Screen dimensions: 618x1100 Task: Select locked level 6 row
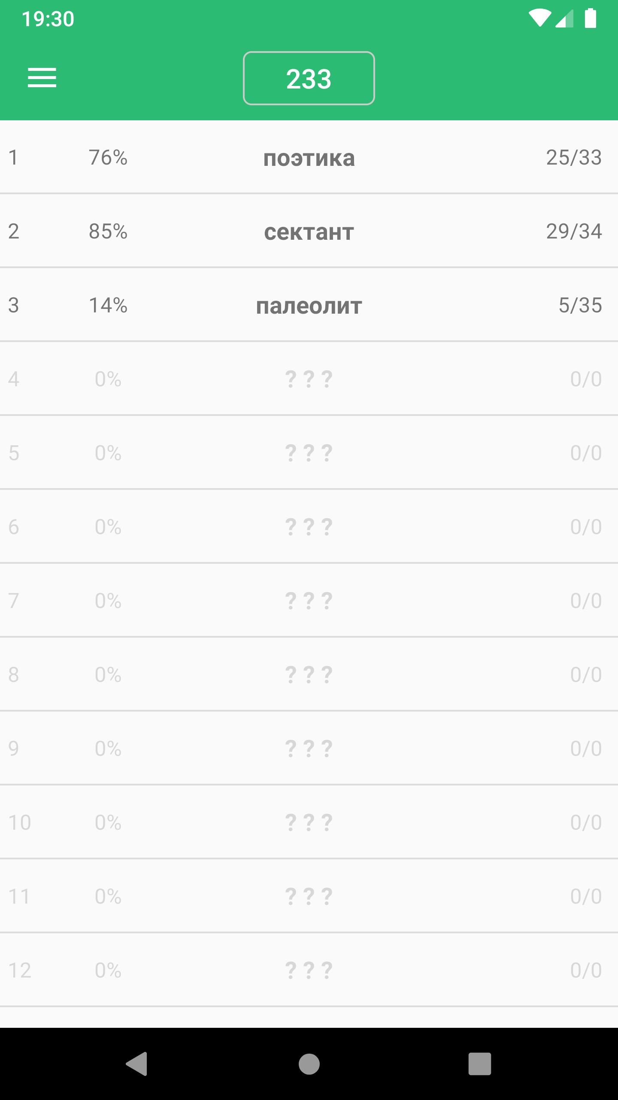coord(309,527)
